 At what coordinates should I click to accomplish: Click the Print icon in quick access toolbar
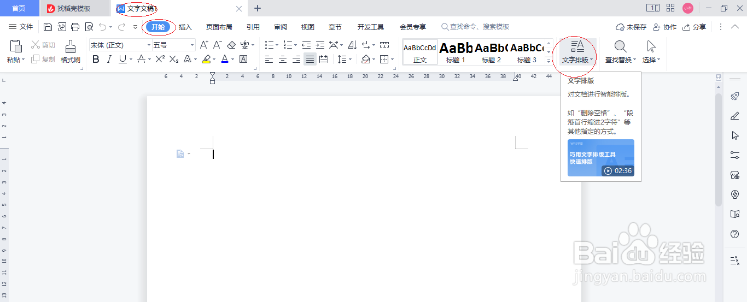coord(75,27)
